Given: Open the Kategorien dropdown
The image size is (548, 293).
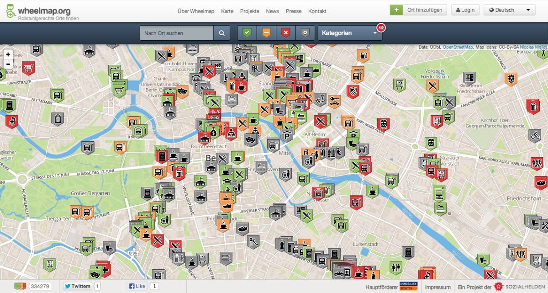Looking at the screenshot, I should pyautogui.click(x=350, y=33).
